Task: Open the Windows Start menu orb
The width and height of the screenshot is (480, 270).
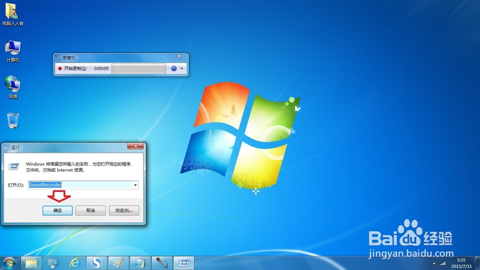Action: [9, 263]
